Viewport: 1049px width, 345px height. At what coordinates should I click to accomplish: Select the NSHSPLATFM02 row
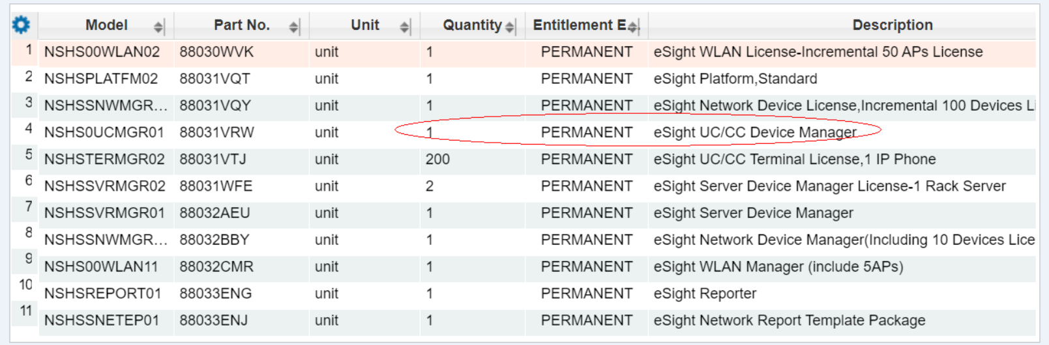[524, 79]
